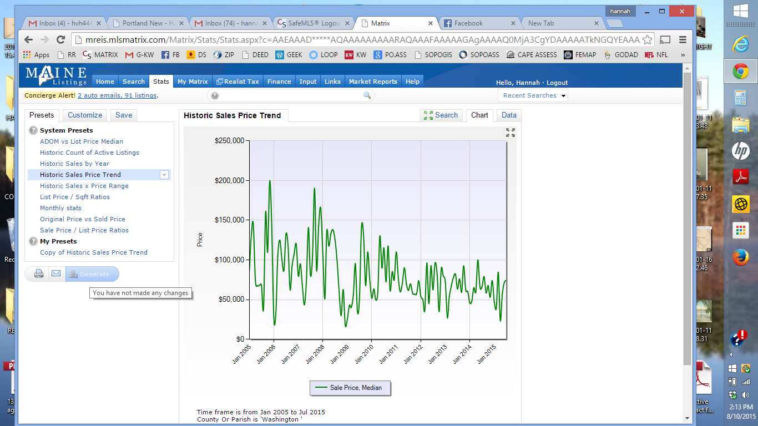Expand the chart to full screen
758x426 pixels.
[510, 133]
